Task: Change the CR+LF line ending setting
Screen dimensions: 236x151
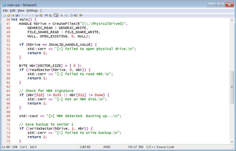Action: [132, 147]
